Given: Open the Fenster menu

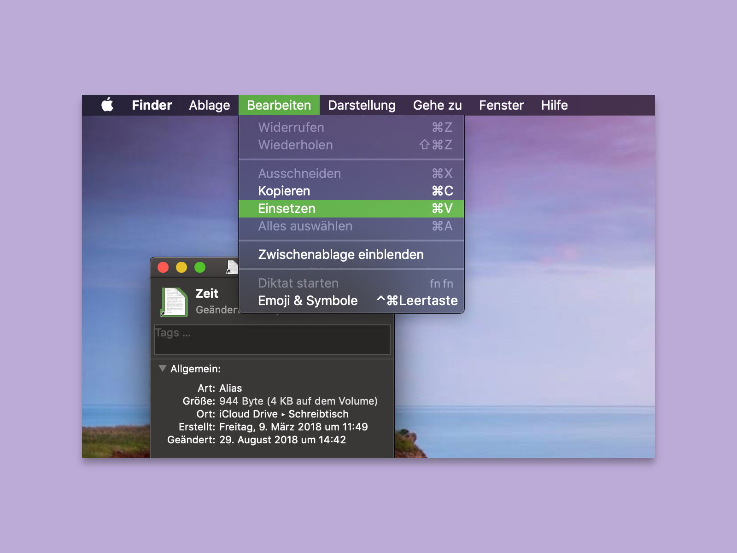Looking at the screenshot, I should (x=501, y=105).
